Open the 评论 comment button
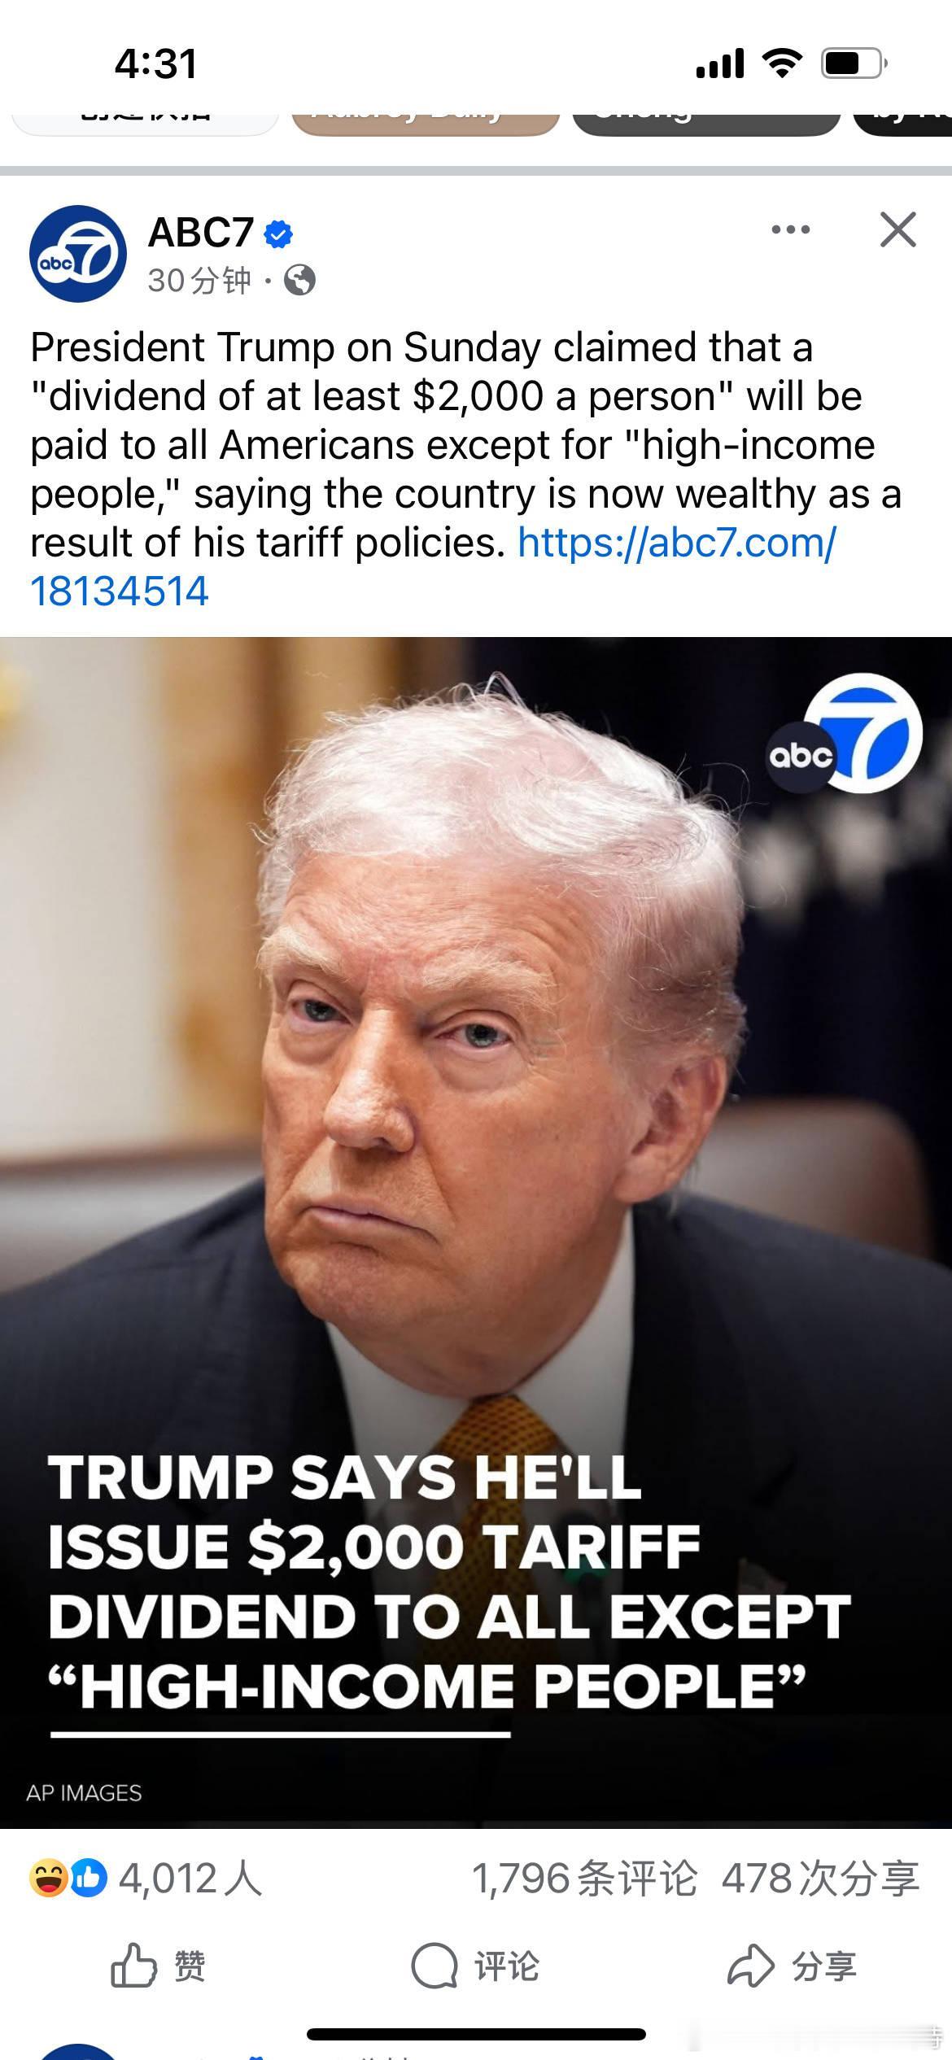This screenshot has width=952, height=2060. click(x=475, y=1966)
